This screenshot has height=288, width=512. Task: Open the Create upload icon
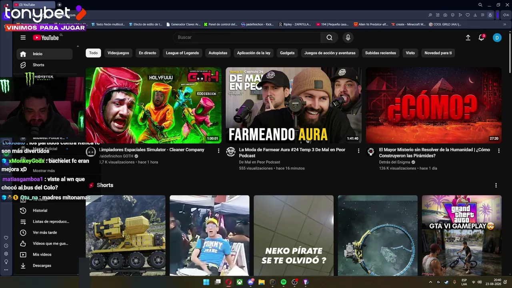pos(468,38)
